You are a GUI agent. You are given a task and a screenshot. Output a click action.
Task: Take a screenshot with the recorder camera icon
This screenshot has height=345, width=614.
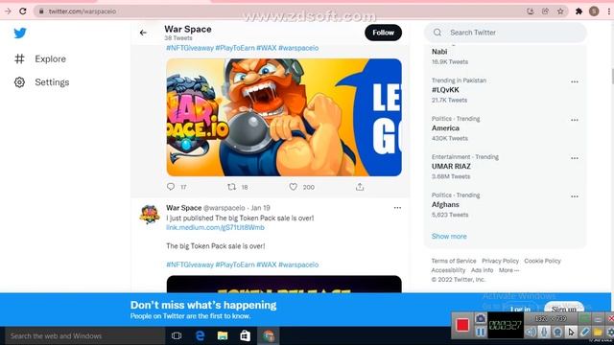click(481, 318)
